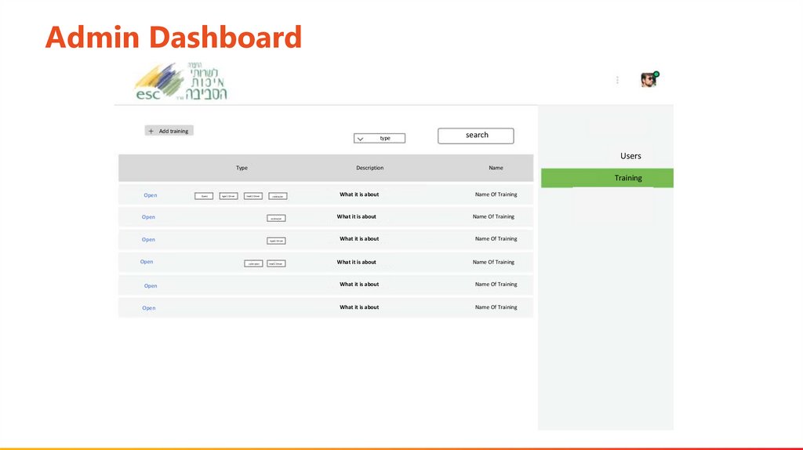Click the user profile avatar
The width and height of the screenshot is (803, 450).
coord(649,79)
